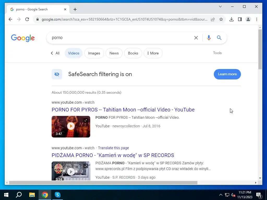Screen dimensions: 267x200
Task: Expand preview on the 3:14 thumbnail
Action: click(86, 166)
